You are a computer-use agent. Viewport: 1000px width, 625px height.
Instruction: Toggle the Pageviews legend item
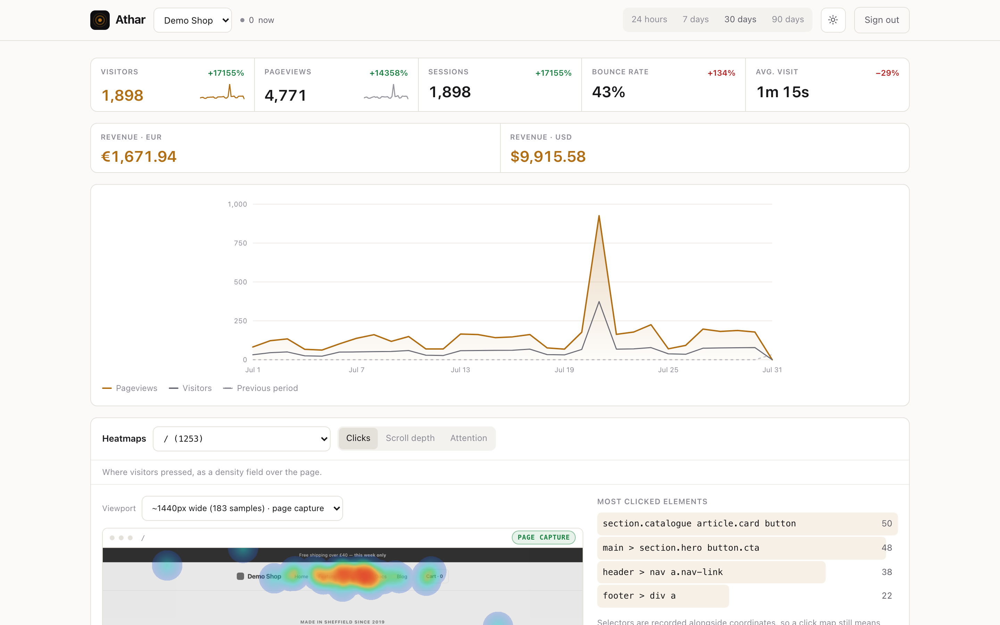click(x=130, y=388)
